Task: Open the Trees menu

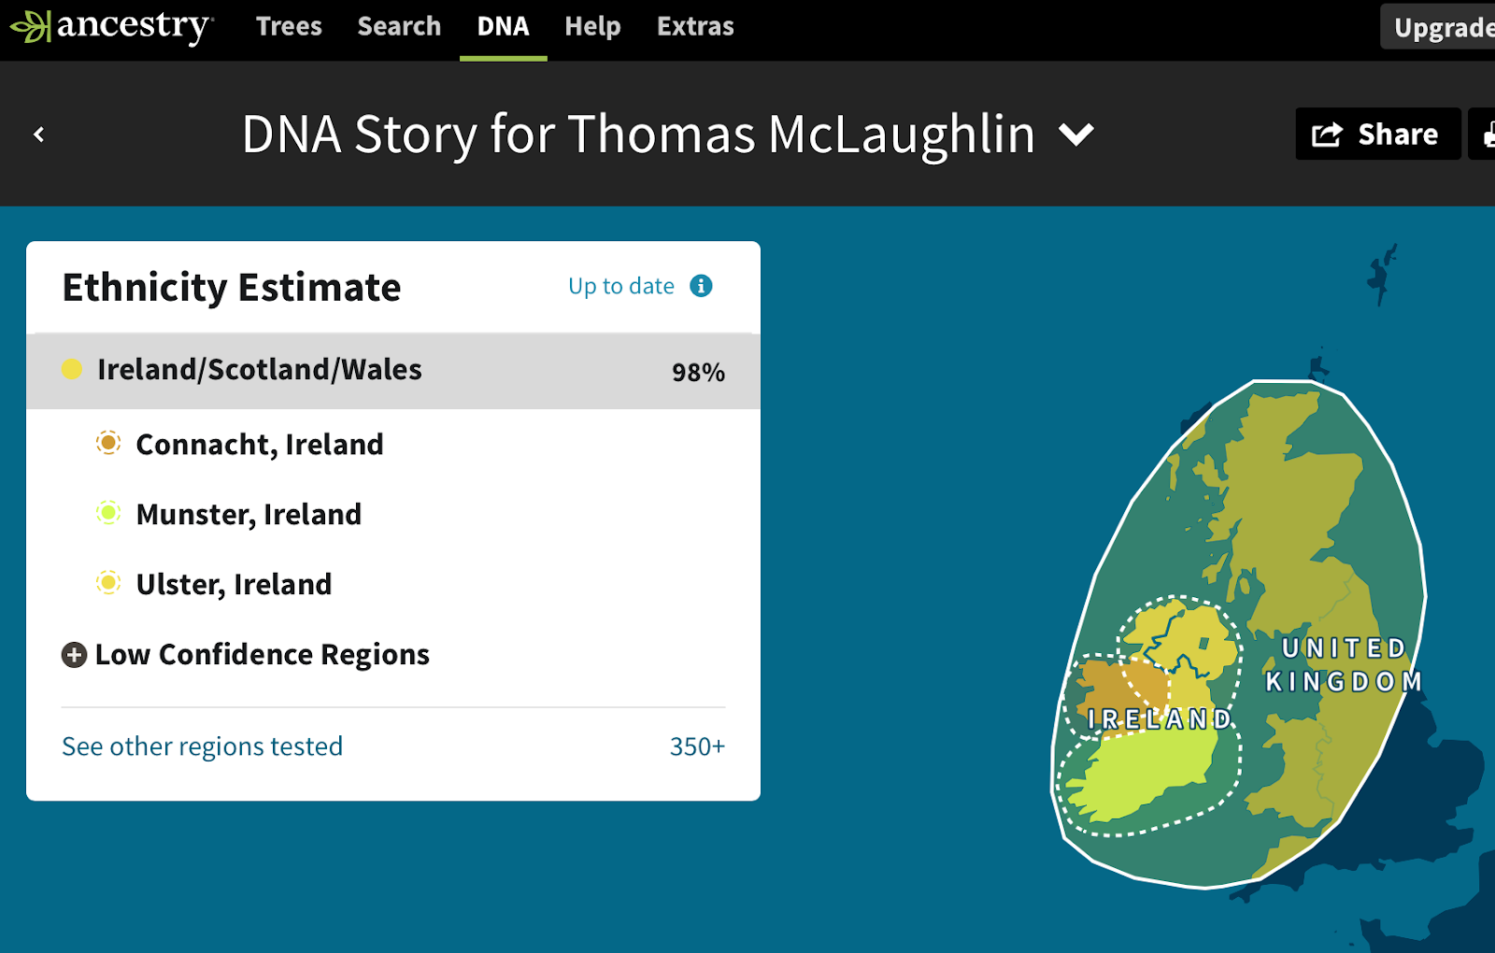Action: 289,26
